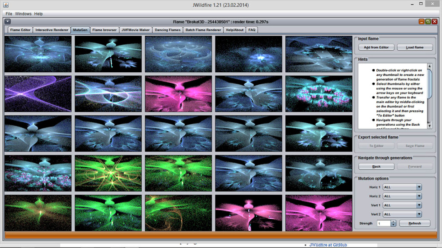
Task: Select the plain green thumbnail in fourth row
Action: (x=178, y=173)
